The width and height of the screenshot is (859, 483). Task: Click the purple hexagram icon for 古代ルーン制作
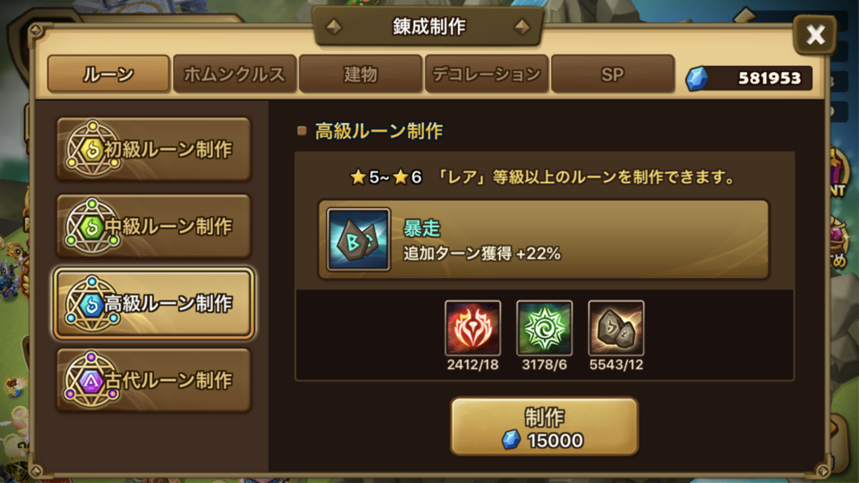92,381
